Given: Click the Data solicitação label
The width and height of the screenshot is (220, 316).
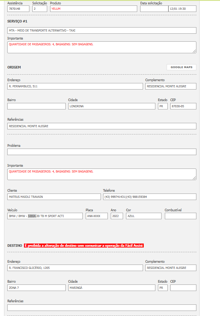Looking at the screenshot, I should click(x=151, y=3).
